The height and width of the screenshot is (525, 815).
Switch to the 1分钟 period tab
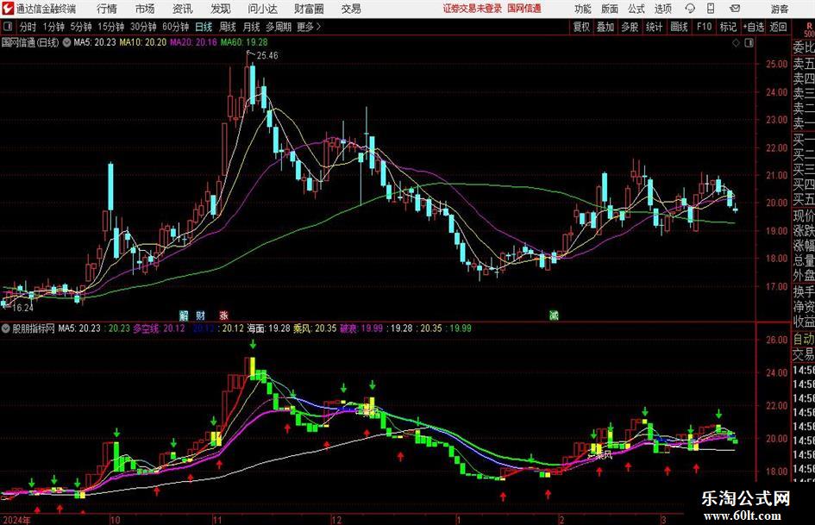pos(53,27)
